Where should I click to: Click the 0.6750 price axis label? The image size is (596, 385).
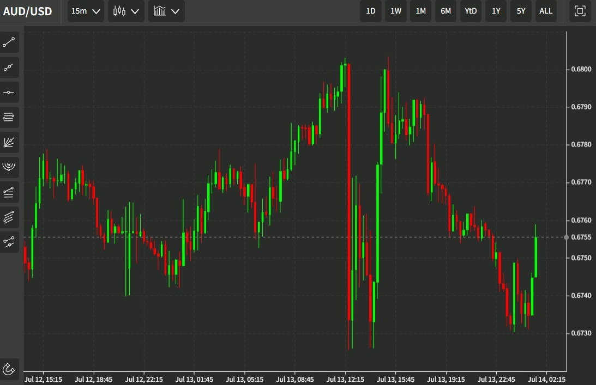click(581, 258)
